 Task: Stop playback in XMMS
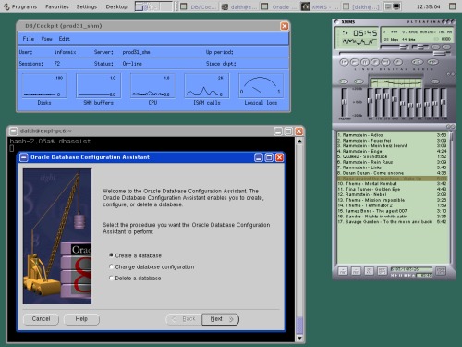tap(375, 62)
